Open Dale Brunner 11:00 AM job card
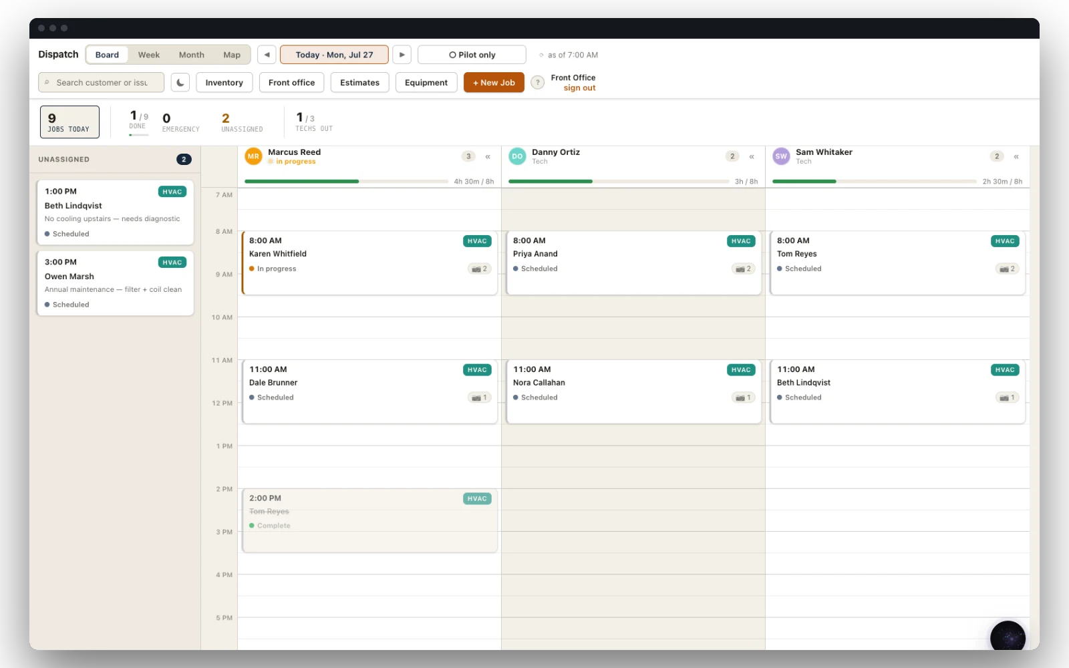The image size is (1069, 668). 370,392
